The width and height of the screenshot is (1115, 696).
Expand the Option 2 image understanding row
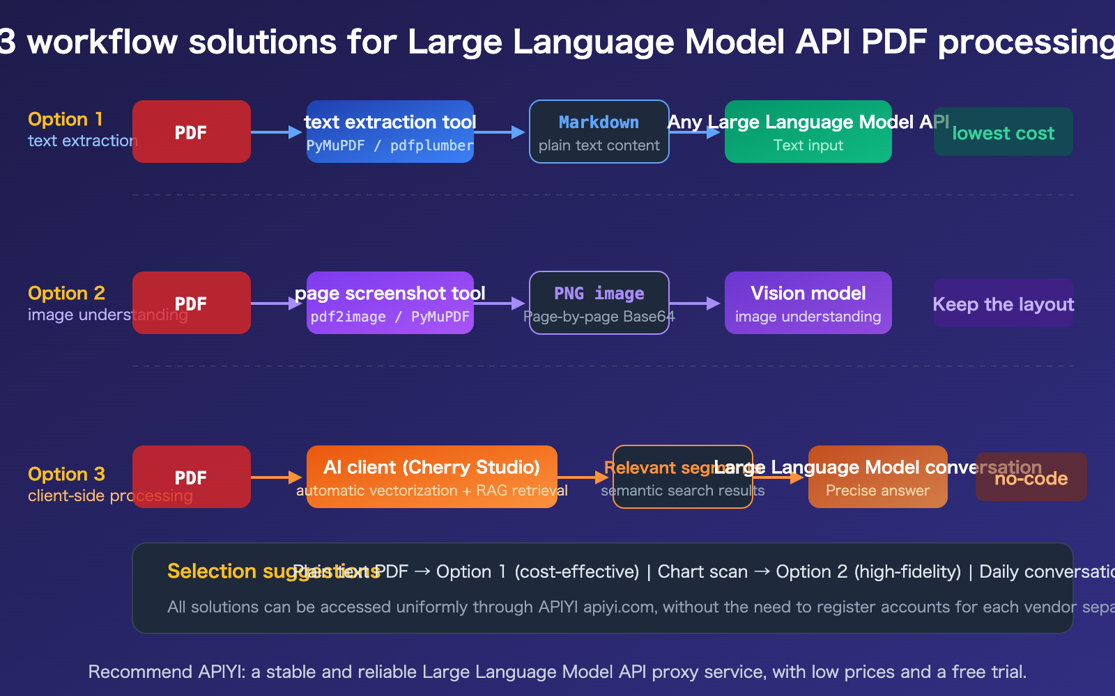pyautogui.click(x=66, y=303)
